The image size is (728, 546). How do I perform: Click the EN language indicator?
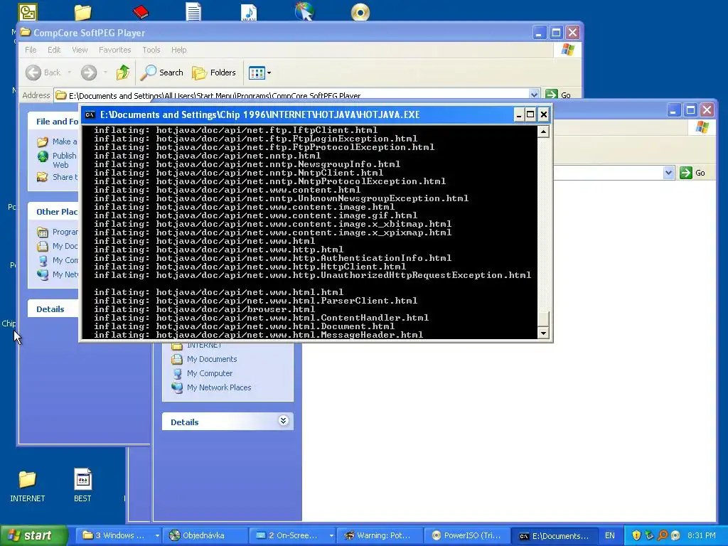[609, 536]
